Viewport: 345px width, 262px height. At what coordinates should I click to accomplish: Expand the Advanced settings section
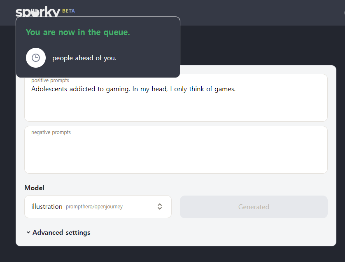58,232
